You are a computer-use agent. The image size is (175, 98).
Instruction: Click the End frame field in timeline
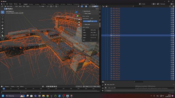[x=97, y=87]
